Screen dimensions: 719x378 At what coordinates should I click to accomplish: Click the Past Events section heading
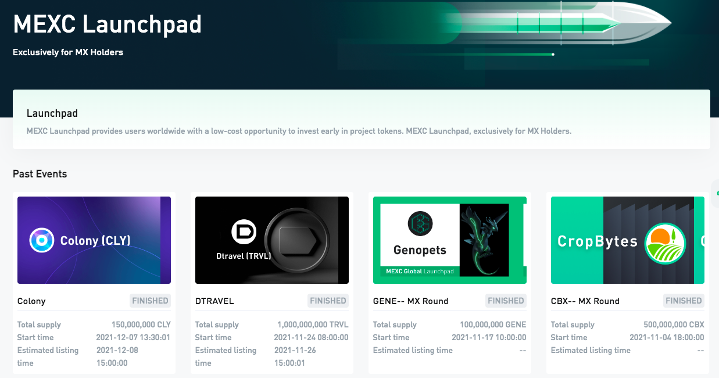(x=40, y=174)
